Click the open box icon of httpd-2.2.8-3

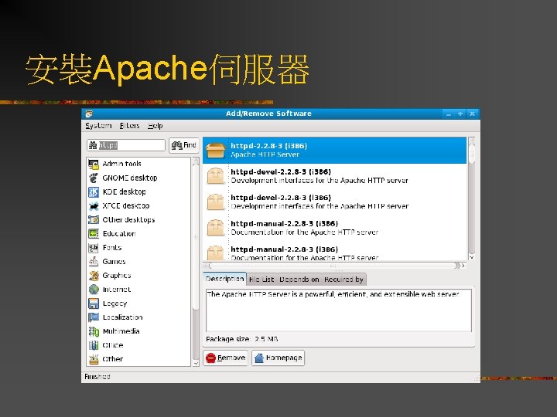coord(216,151)
